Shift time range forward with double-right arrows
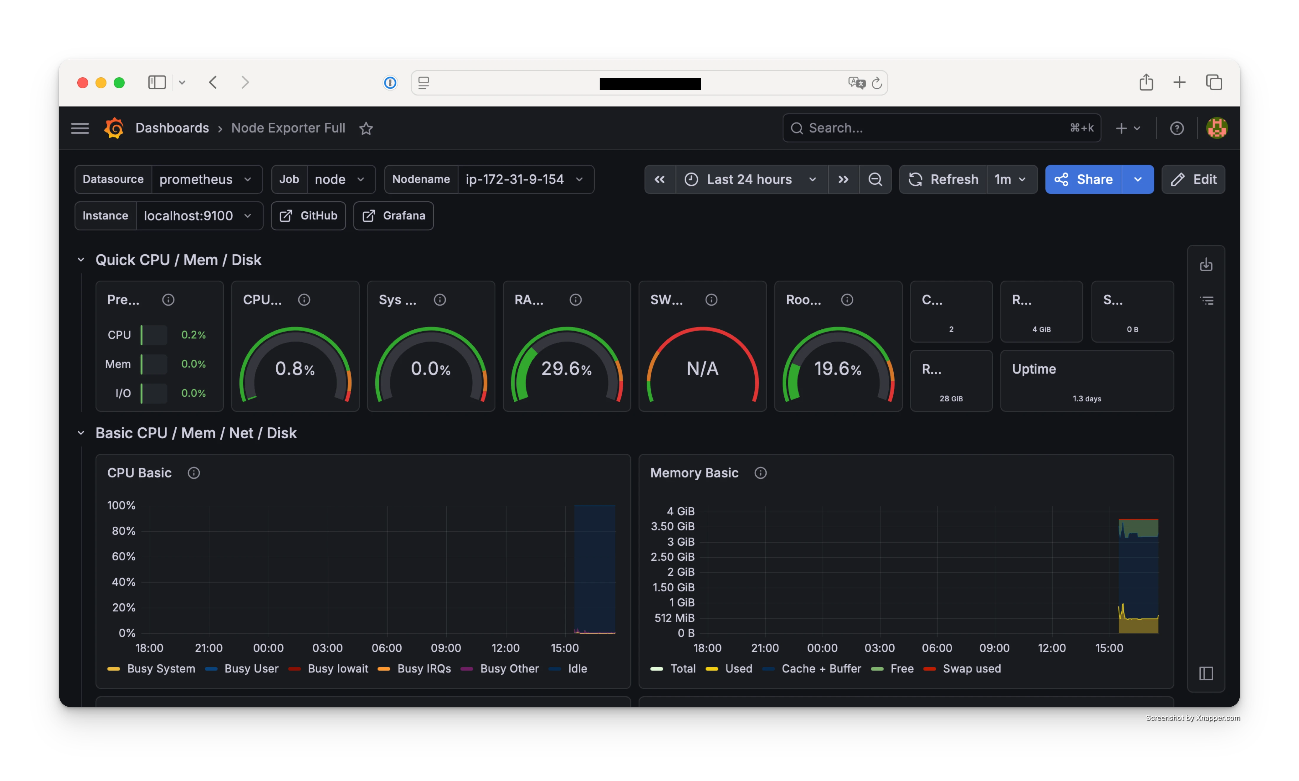The width and height of the screenshot is (1299, 781). pyautogui.click(x=843, y=180)
